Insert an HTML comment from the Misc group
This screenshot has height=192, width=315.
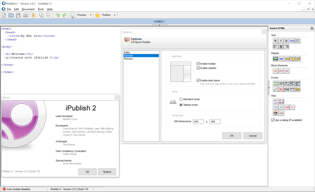(275, 101)
